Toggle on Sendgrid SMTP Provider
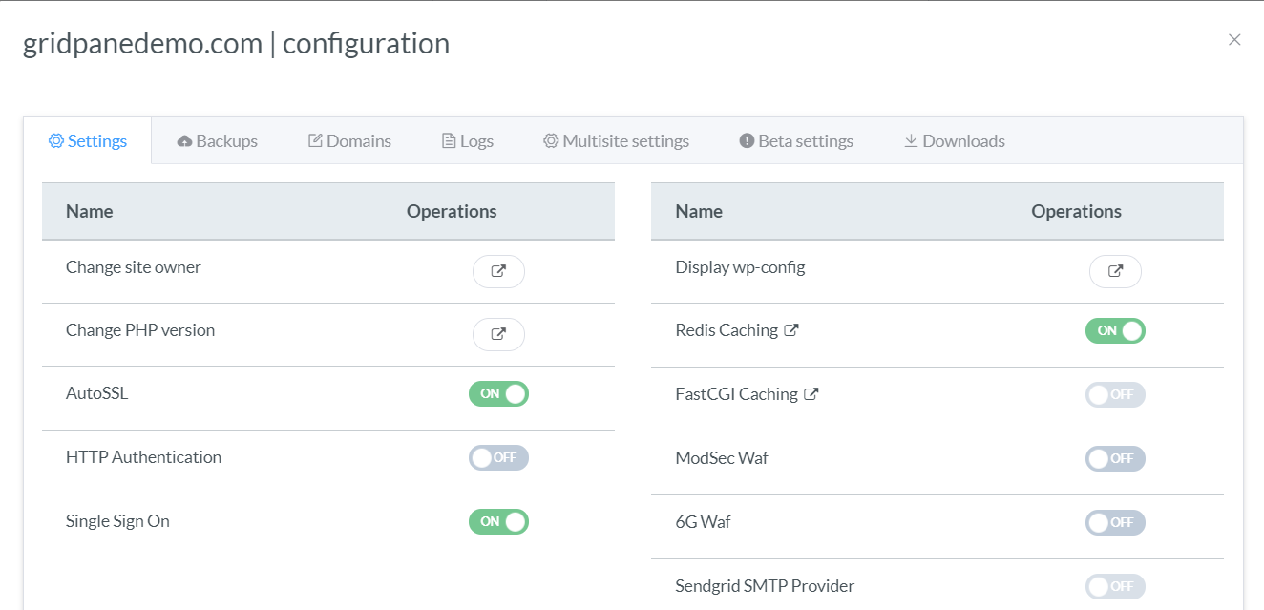The height and width of the screenshot is (610, 1264). coord(1115,586)
